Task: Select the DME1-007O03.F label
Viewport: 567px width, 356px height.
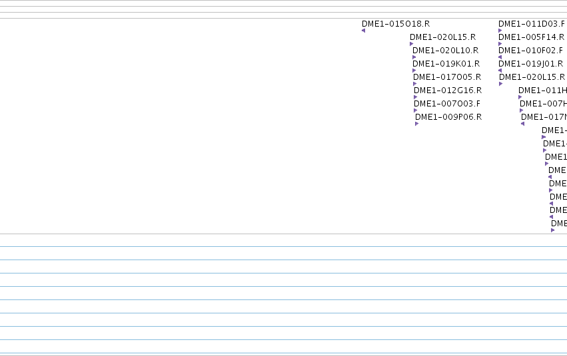Action: (x=447, y=104)
